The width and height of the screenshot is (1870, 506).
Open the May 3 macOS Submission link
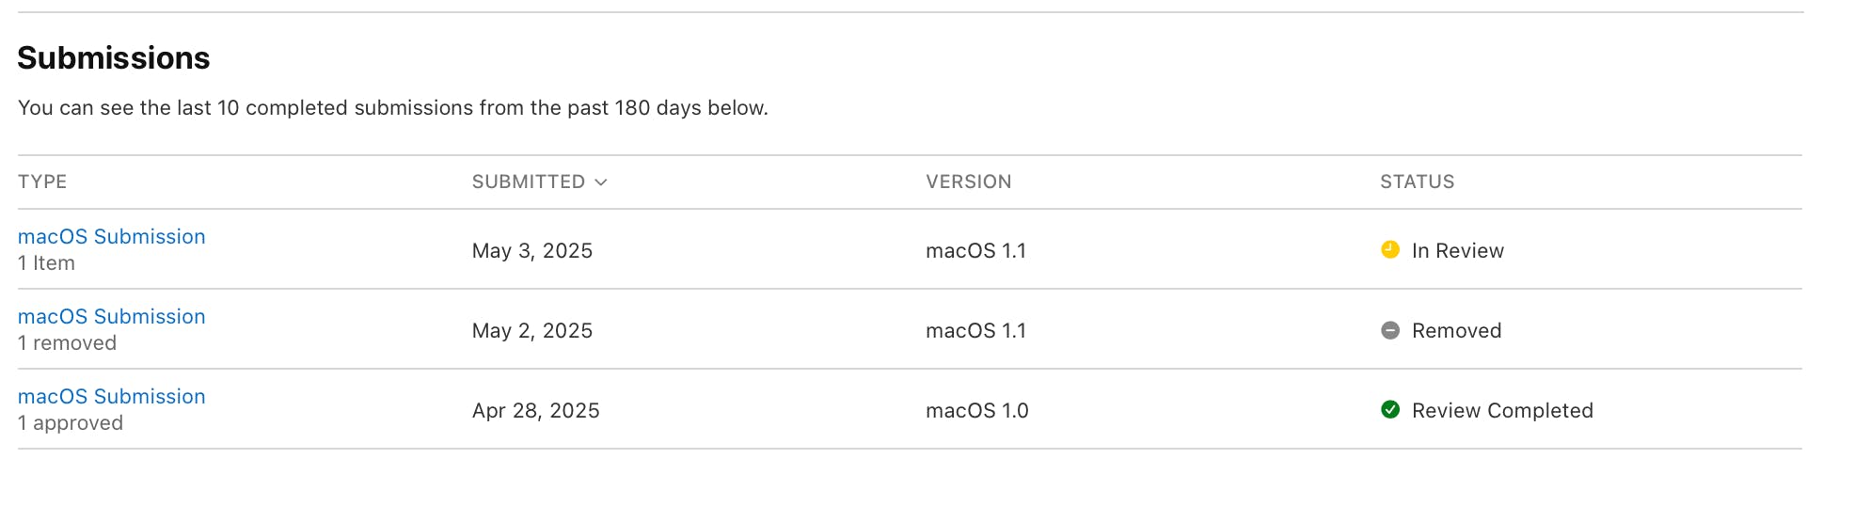(x=111, y=236)
